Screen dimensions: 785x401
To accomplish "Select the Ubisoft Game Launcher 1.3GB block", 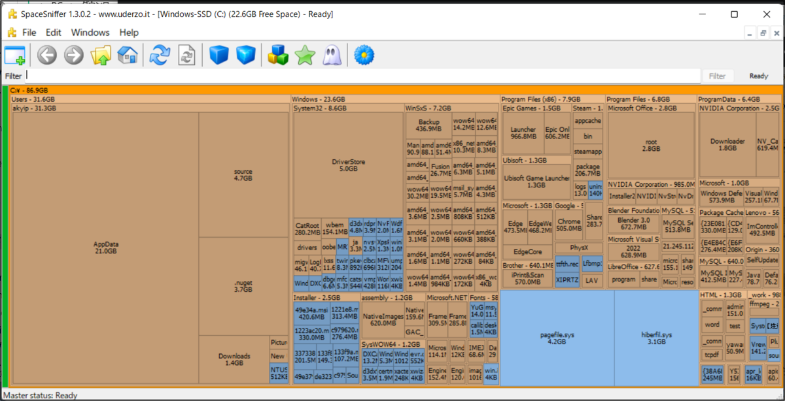I will pos(535,182).
